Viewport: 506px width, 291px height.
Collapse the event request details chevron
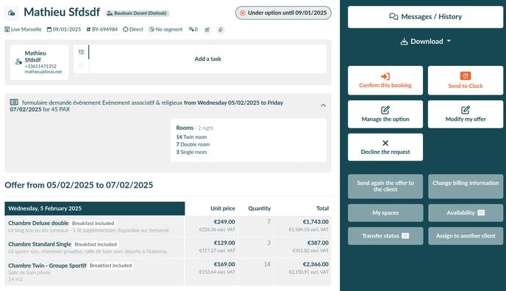pos(324,105)
